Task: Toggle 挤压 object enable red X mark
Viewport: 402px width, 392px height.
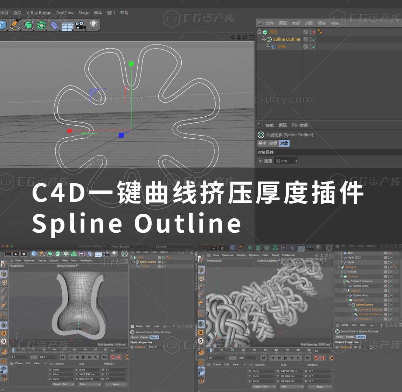Action: click(314, 32)
